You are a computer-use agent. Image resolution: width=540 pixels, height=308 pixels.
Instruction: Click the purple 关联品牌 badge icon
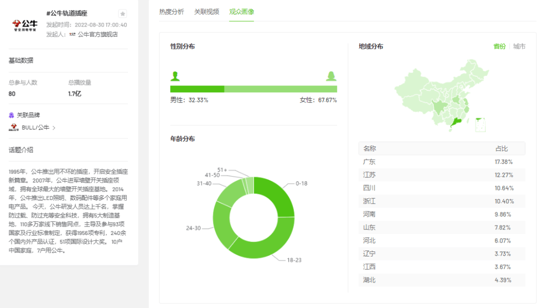click(11, 115)
